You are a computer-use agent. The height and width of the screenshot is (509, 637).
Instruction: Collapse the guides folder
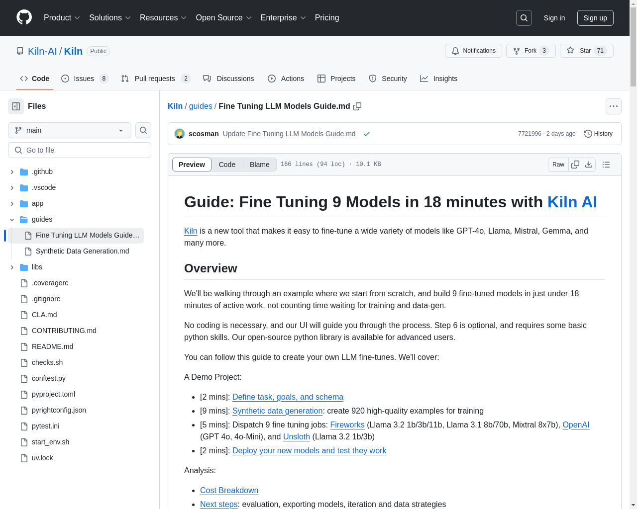point(12,220)
